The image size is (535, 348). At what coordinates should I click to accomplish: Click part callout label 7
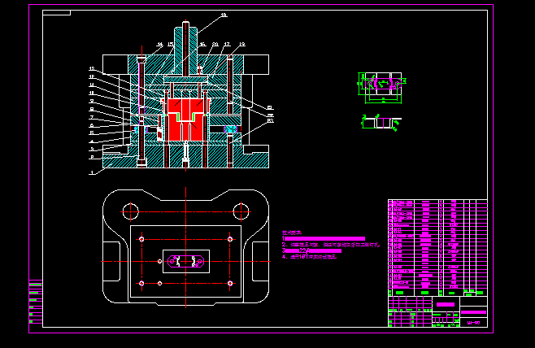pos(92,117)
